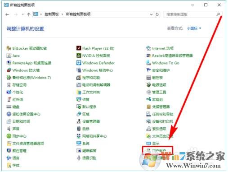Open 文件历史记录

tap(160, 136)
